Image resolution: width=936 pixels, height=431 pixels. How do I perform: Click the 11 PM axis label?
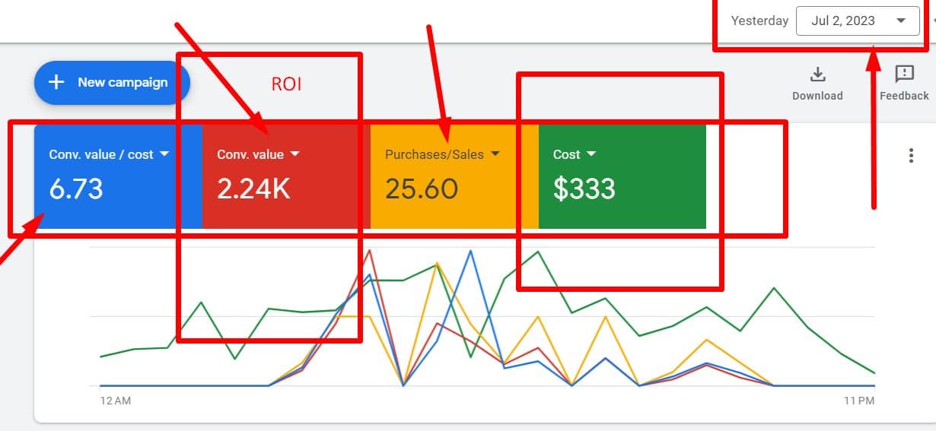tap(859, 400)
